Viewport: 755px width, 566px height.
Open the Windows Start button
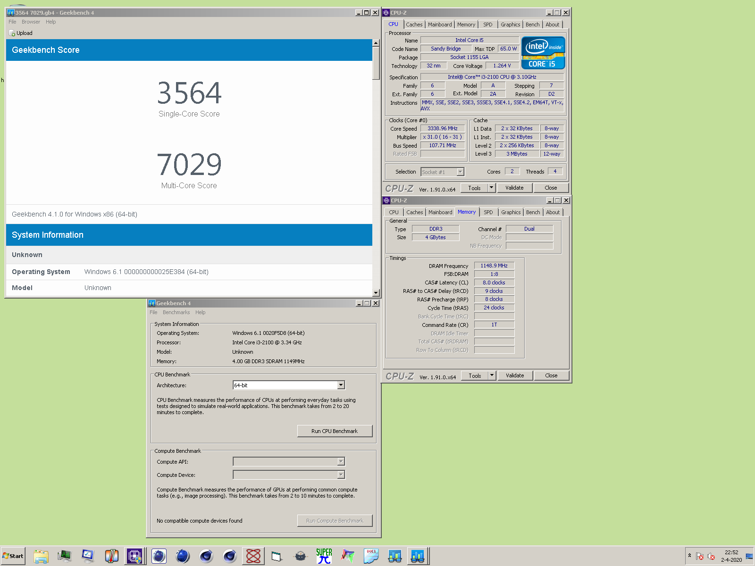click(x=13, y=556)
